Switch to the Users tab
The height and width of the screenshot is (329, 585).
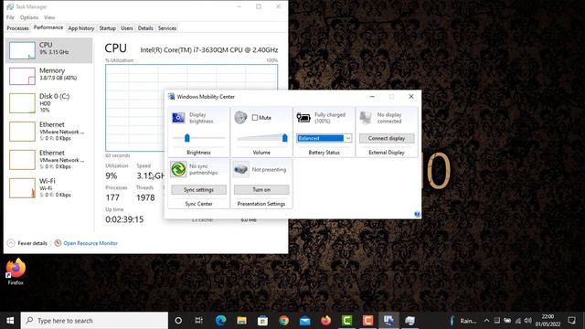point(127,28)
